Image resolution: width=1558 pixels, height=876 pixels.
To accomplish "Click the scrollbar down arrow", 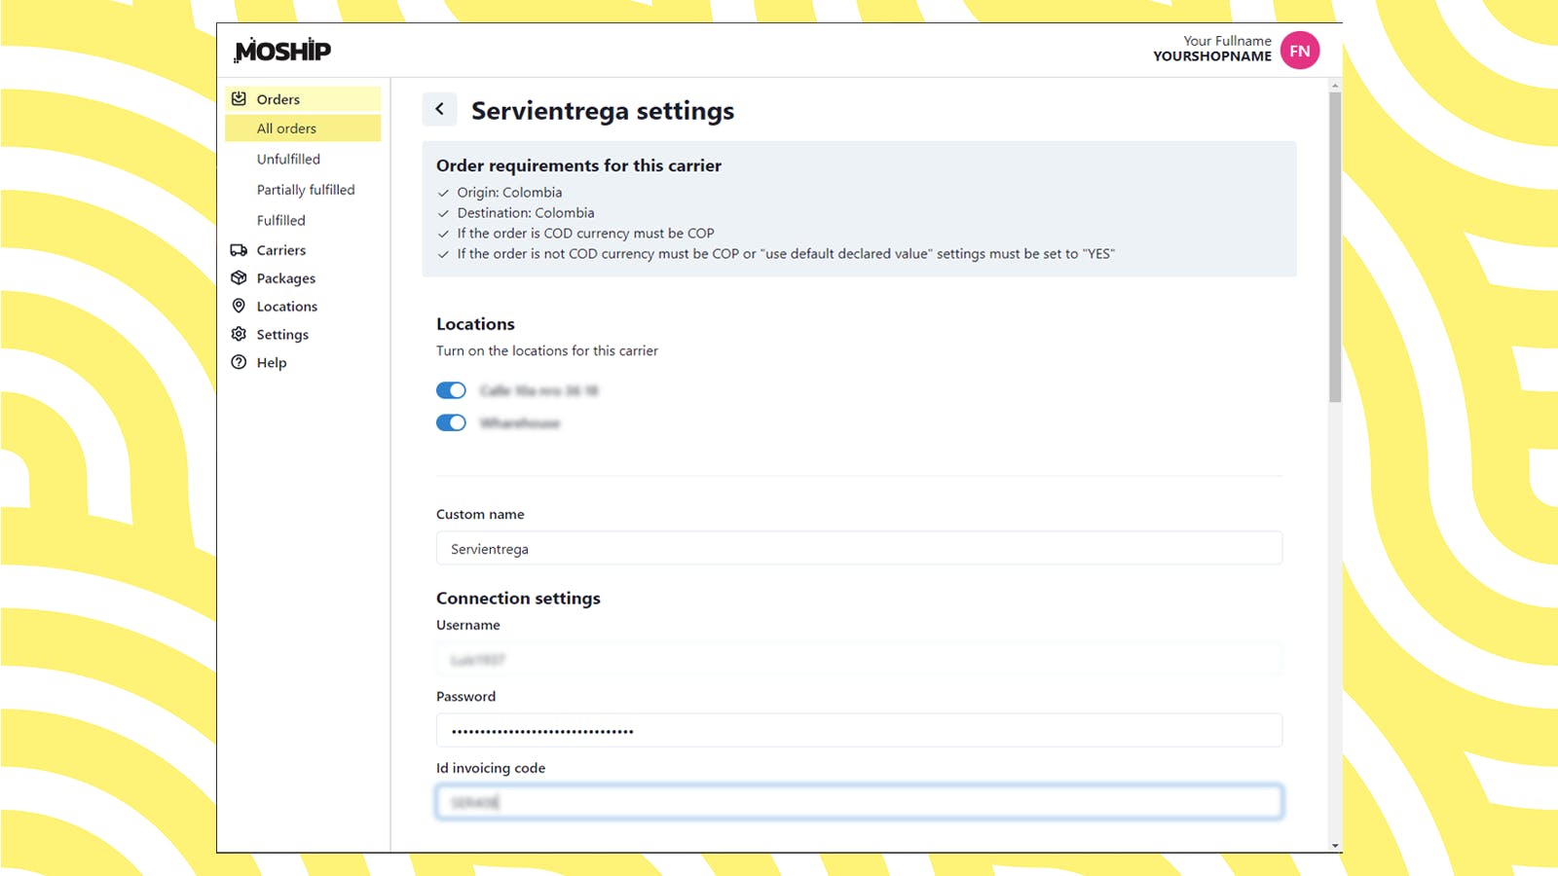I will 1335,846.
